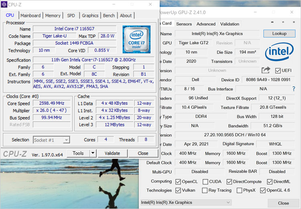Open the About tab in CPU-Z
Screen dimensions: 301x209
(x=126, y=16)
